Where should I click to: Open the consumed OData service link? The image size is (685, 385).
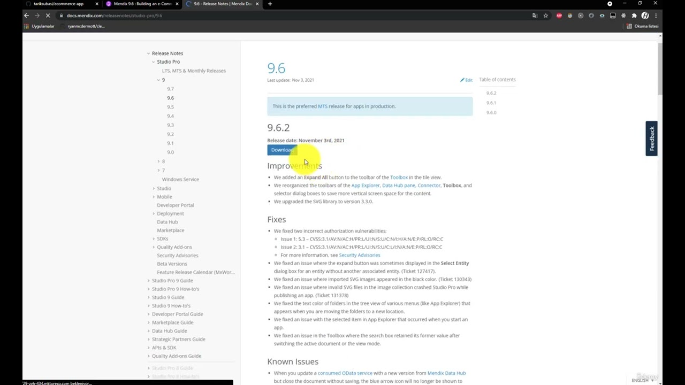tap(345, 373)
